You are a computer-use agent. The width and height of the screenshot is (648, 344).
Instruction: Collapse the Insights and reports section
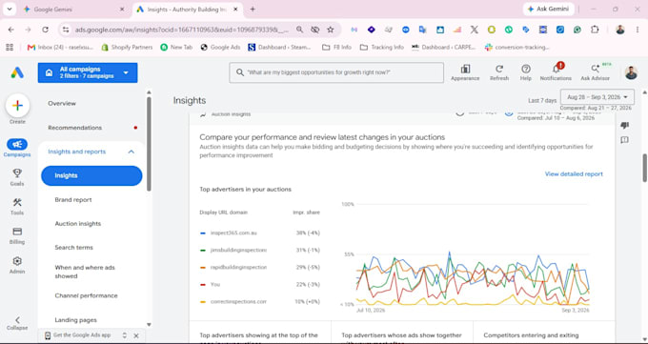[x=131, y=152]
